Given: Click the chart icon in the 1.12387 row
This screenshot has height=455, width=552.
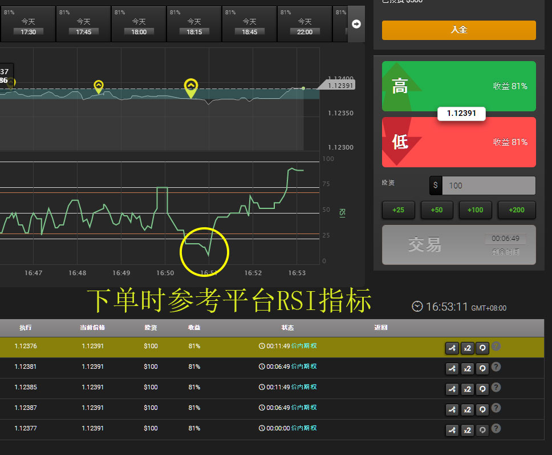Looking at the screenshot, I should [452, 410].
